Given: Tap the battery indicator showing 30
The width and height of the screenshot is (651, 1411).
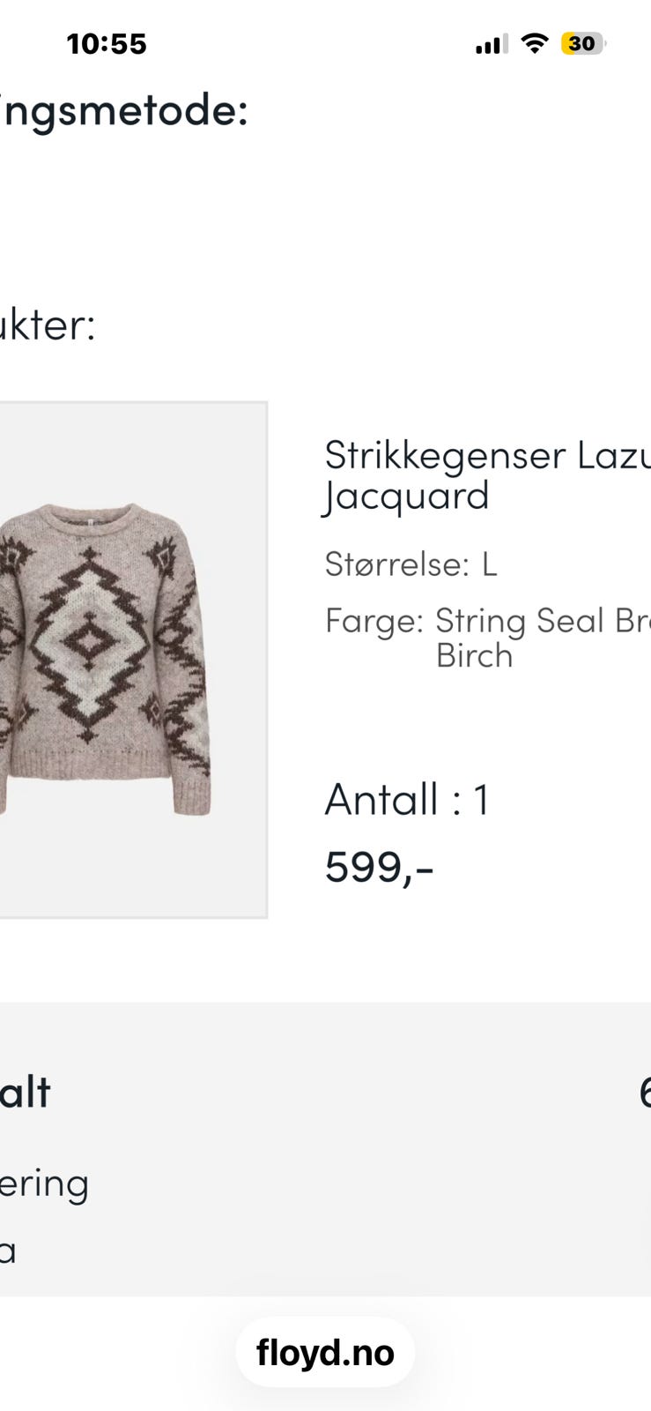Looking at the screenshot, I should click(x=583, y=43).
